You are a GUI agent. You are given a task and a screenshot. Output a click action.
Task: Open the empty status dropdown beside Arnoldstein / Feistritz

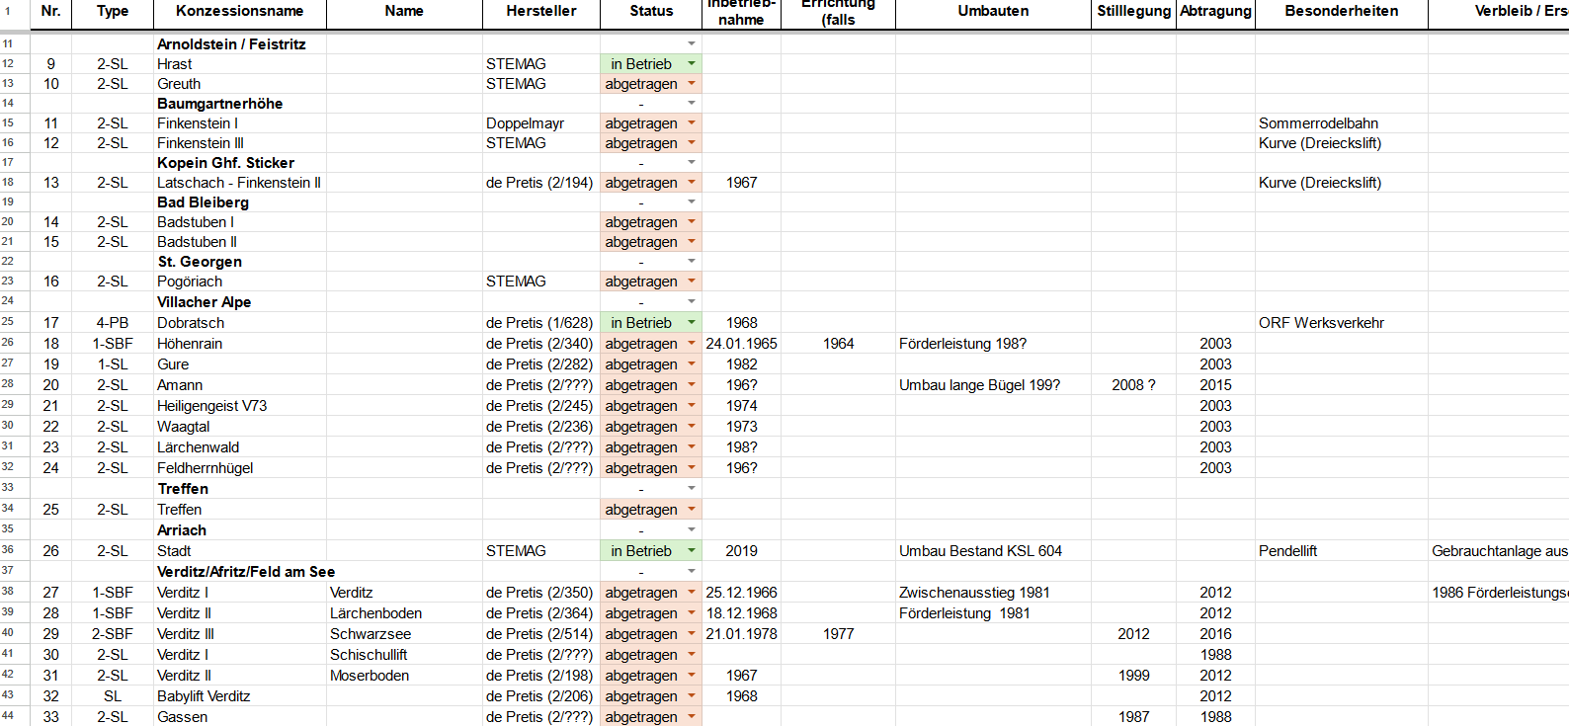692,44
